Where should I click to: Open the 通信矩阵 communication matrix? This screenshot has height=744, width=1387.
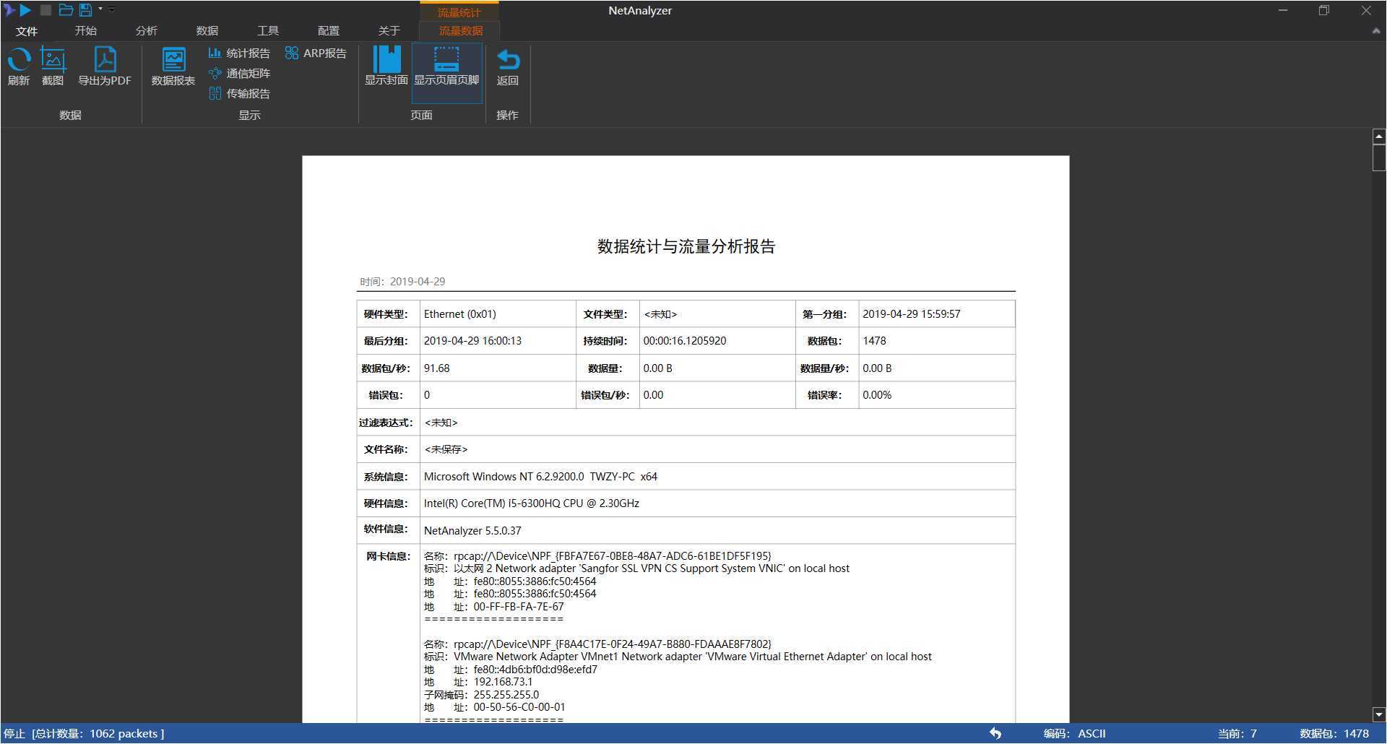239,73
